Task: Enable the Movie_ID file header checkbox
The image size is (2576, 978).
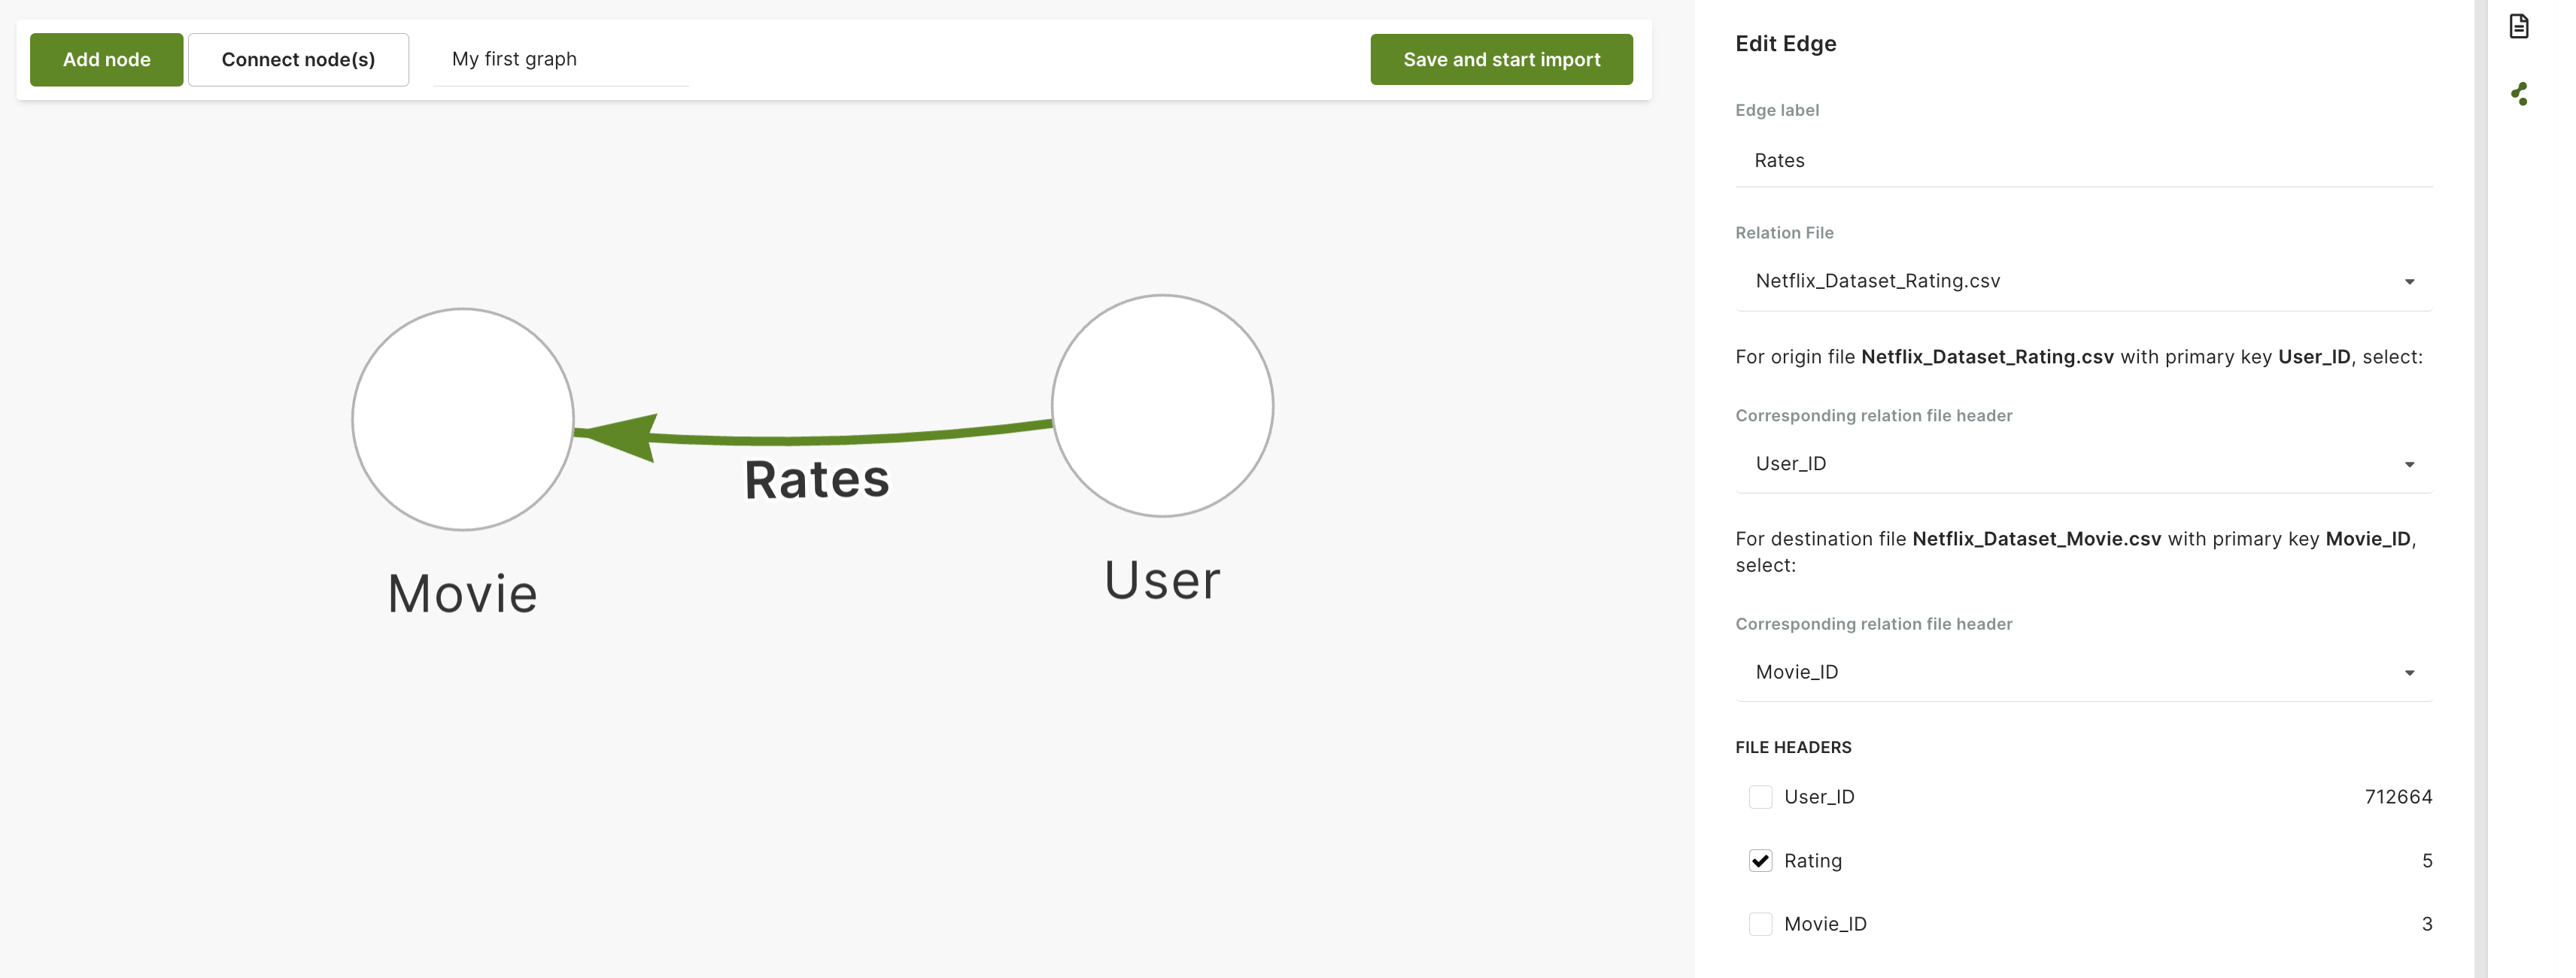Action: (x=1760, y=924)
